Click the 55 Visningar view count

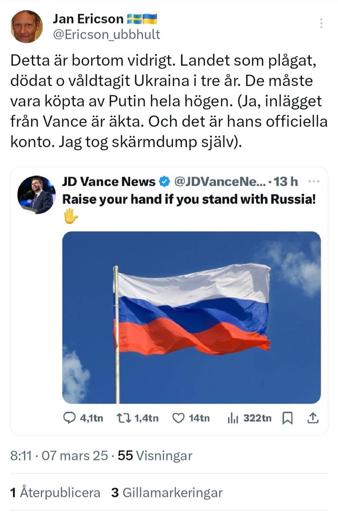pyautogui.click(x=155, y=456)
